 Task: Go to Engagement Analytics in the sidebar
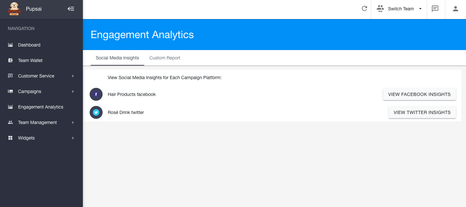[x=40, y=107]
